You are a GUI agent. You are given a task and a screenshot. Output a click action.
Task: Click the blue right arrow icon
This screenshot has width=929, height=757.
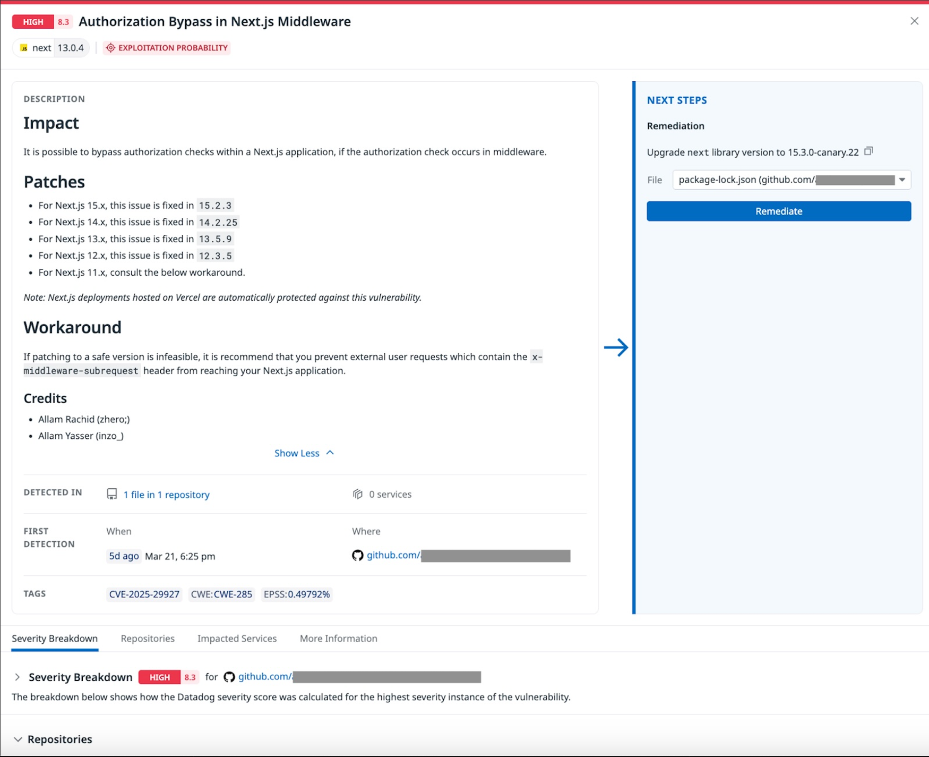pyautogui.click(x=616, y=347)
